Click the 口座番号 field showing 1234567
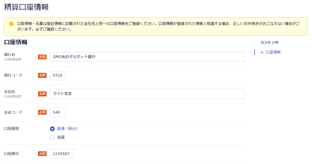 click(61, 154)
